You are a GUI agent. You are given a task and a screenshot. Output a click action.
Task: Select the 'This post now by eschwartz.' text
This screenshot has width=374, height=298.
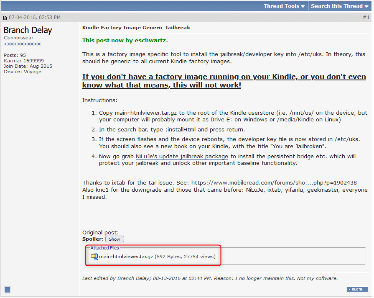pyautogui.click(x=125, y=40)
